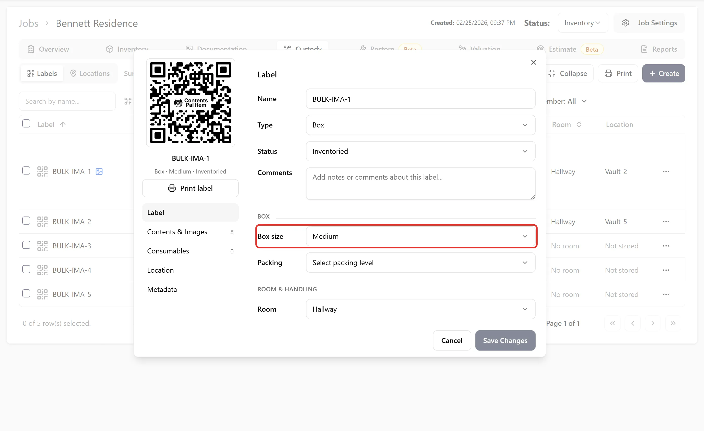Screen dimensions: 704x431
Task: Open the Packing level dropdown
Action: (421, 263)
